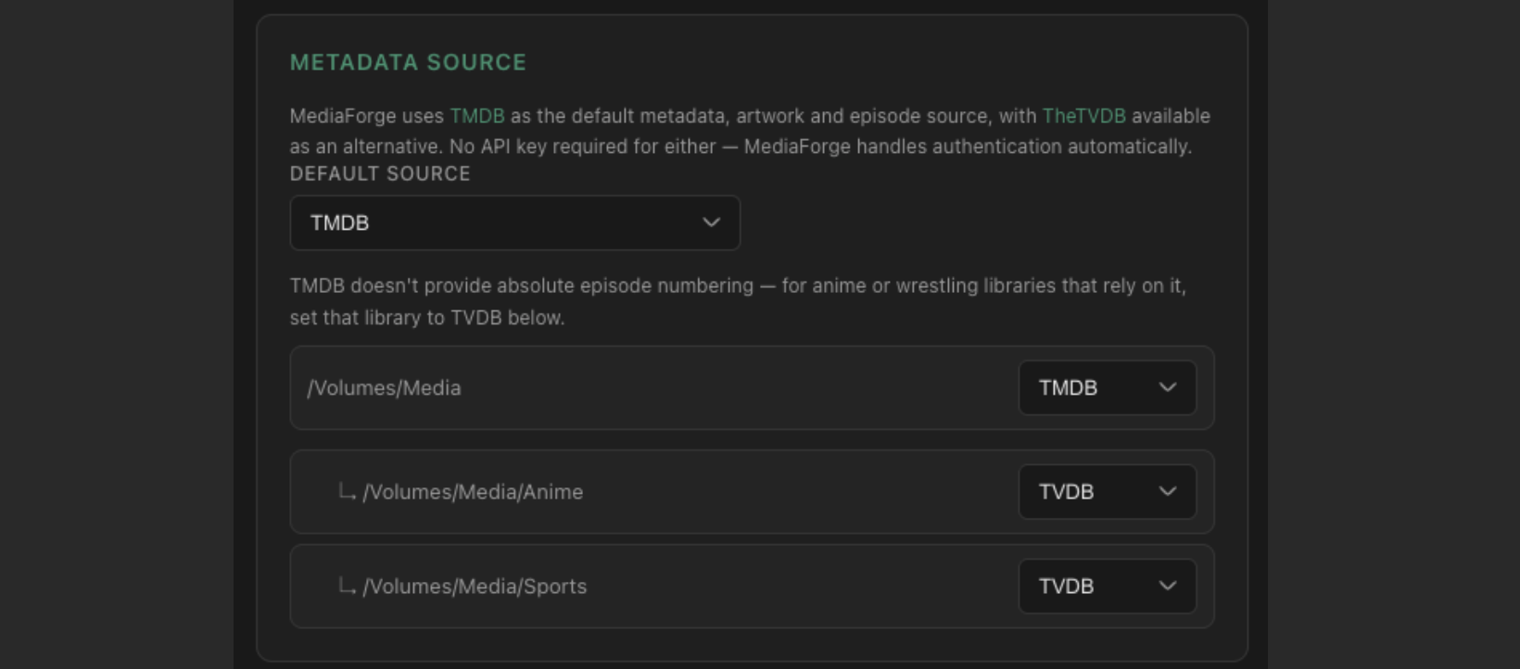The image size is (1520, 669).
Task: Click the absolute episode numbering note text
Action: click(x=738, y=301)
